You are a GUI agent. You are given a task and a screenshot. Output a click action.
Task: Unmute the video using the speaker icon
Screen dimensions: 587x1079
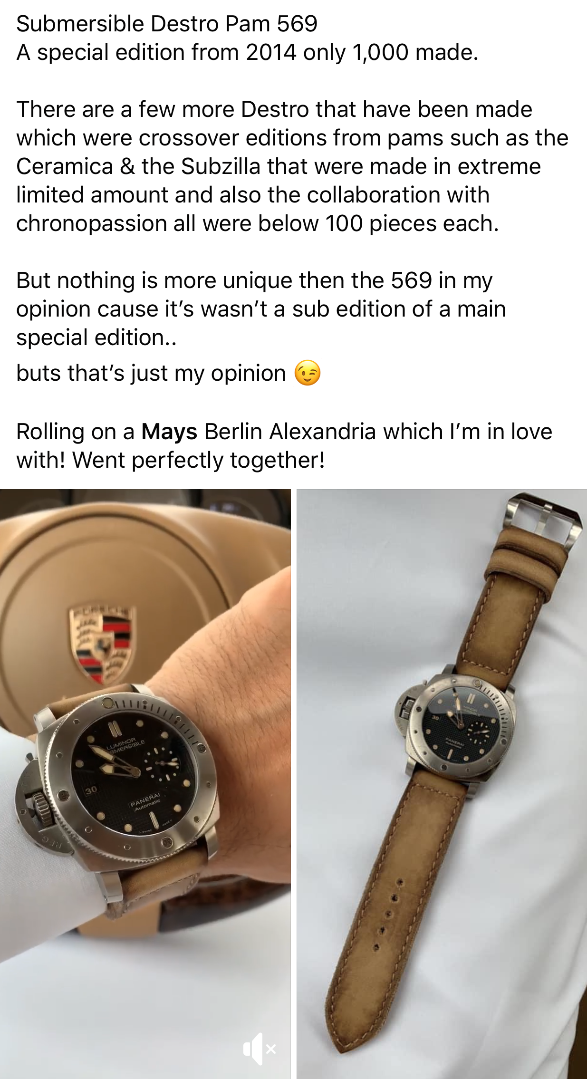(260, 1049)
